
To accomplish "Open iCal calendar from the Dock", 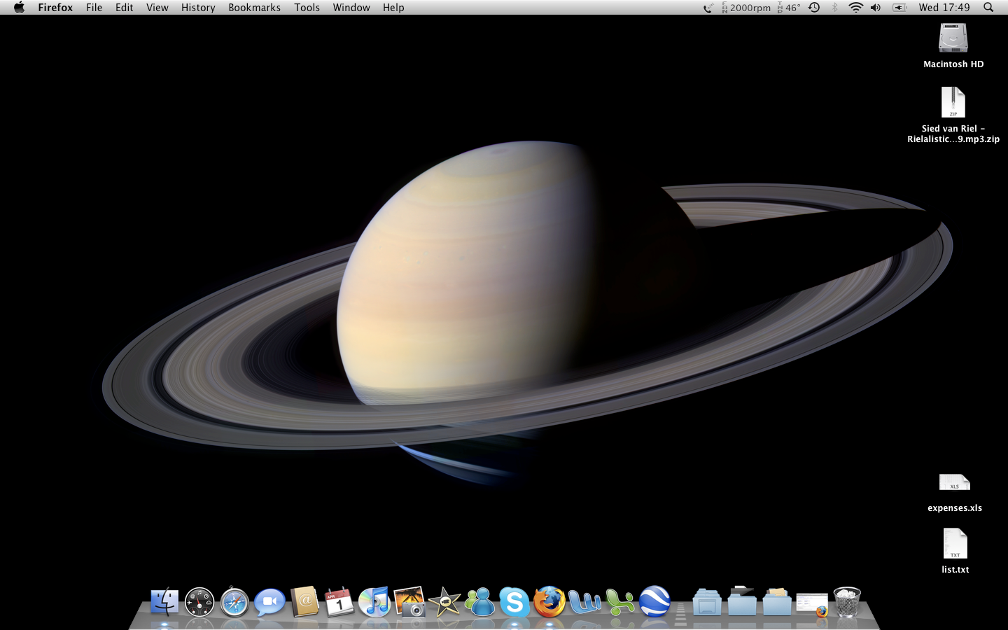I will [x=339, y=602].
